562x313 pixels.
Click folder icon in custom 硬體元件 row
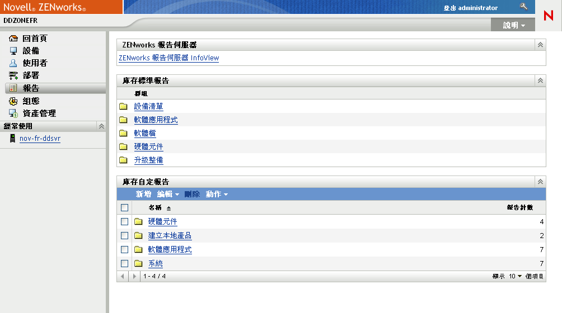pos(138,221)
